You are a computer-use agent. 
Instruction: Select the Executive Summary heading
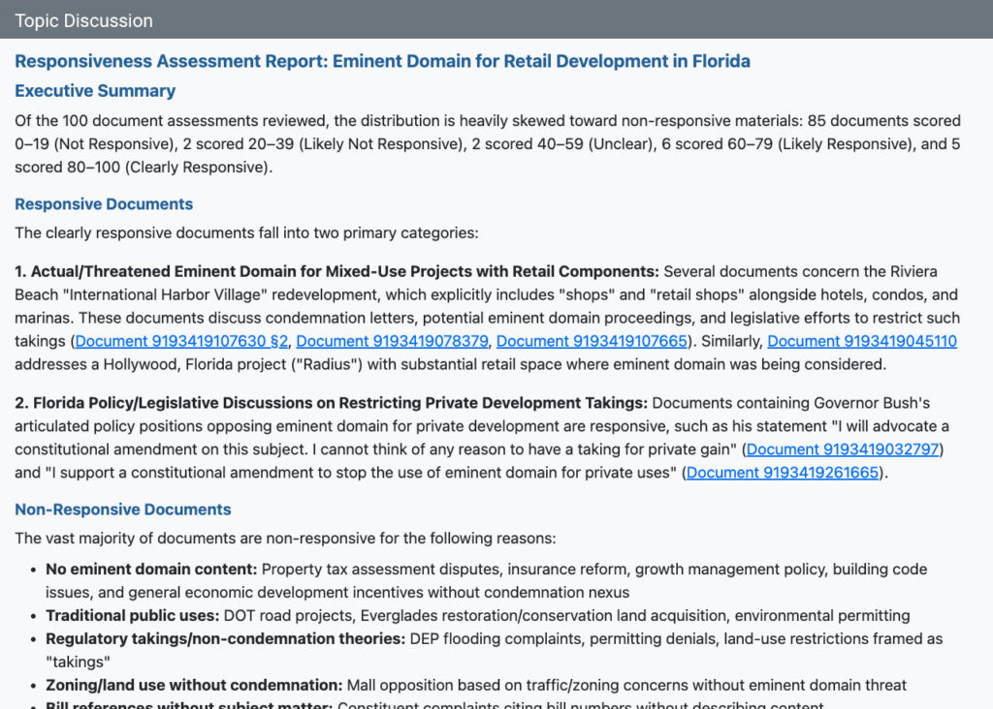point(95,91)
